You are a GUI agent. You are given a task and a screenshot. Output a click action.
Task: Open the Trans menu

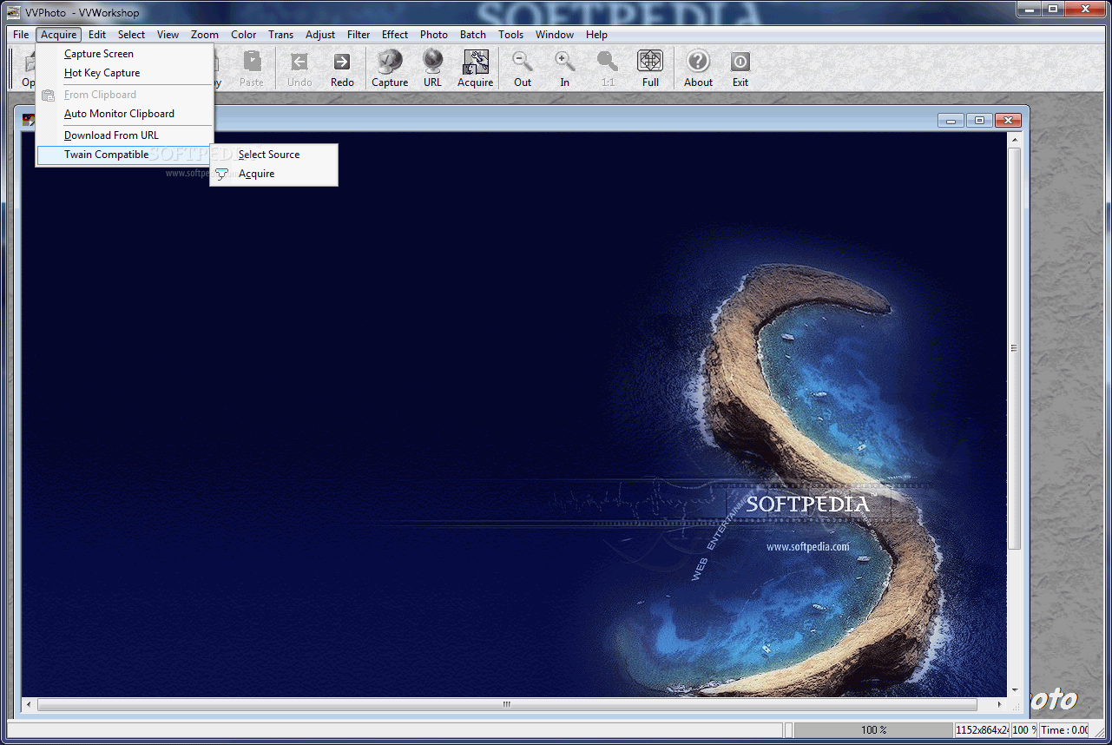pyautogui.click(x=281, y=35)
